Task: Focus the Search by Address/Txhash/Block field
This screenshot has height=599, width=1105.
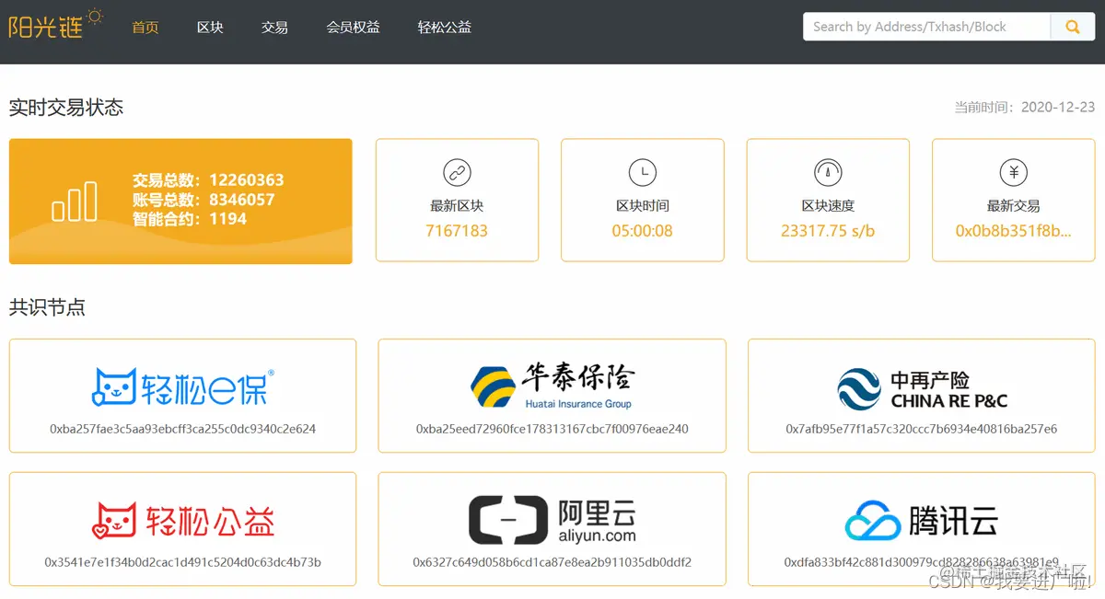Action: click(x=926, y=27)
